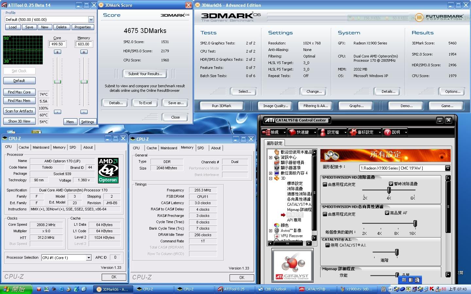Open the SPD tab in the CPU-Z Memory window
Viewport: 471px width, 294px height.
click(201, 148)
